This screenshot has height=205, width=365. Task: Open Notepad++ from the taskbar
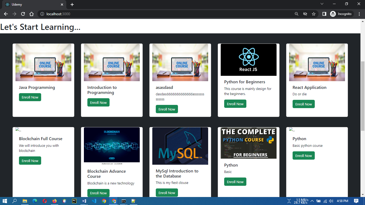point(133,201)
